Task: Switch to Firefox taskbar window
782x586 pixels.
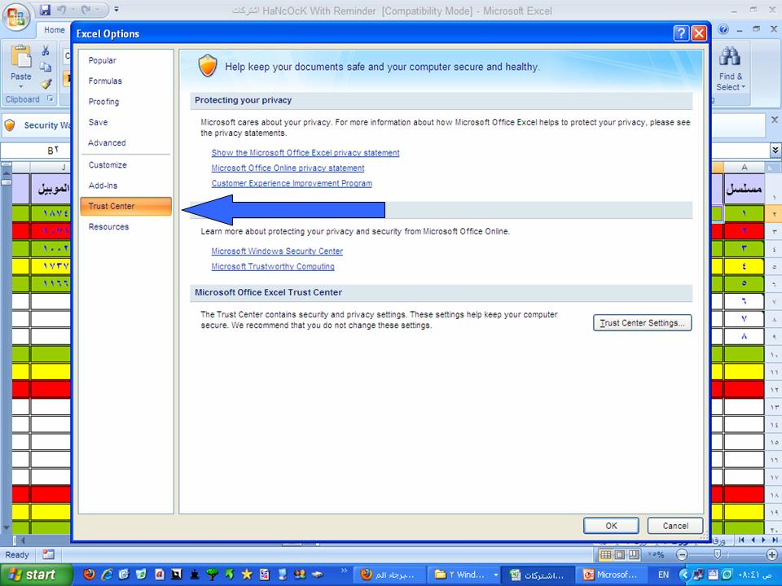Action: click(391, 575)
